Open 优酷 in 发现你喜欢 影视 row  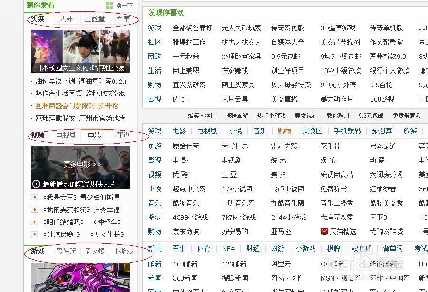[x=180, y=99]
